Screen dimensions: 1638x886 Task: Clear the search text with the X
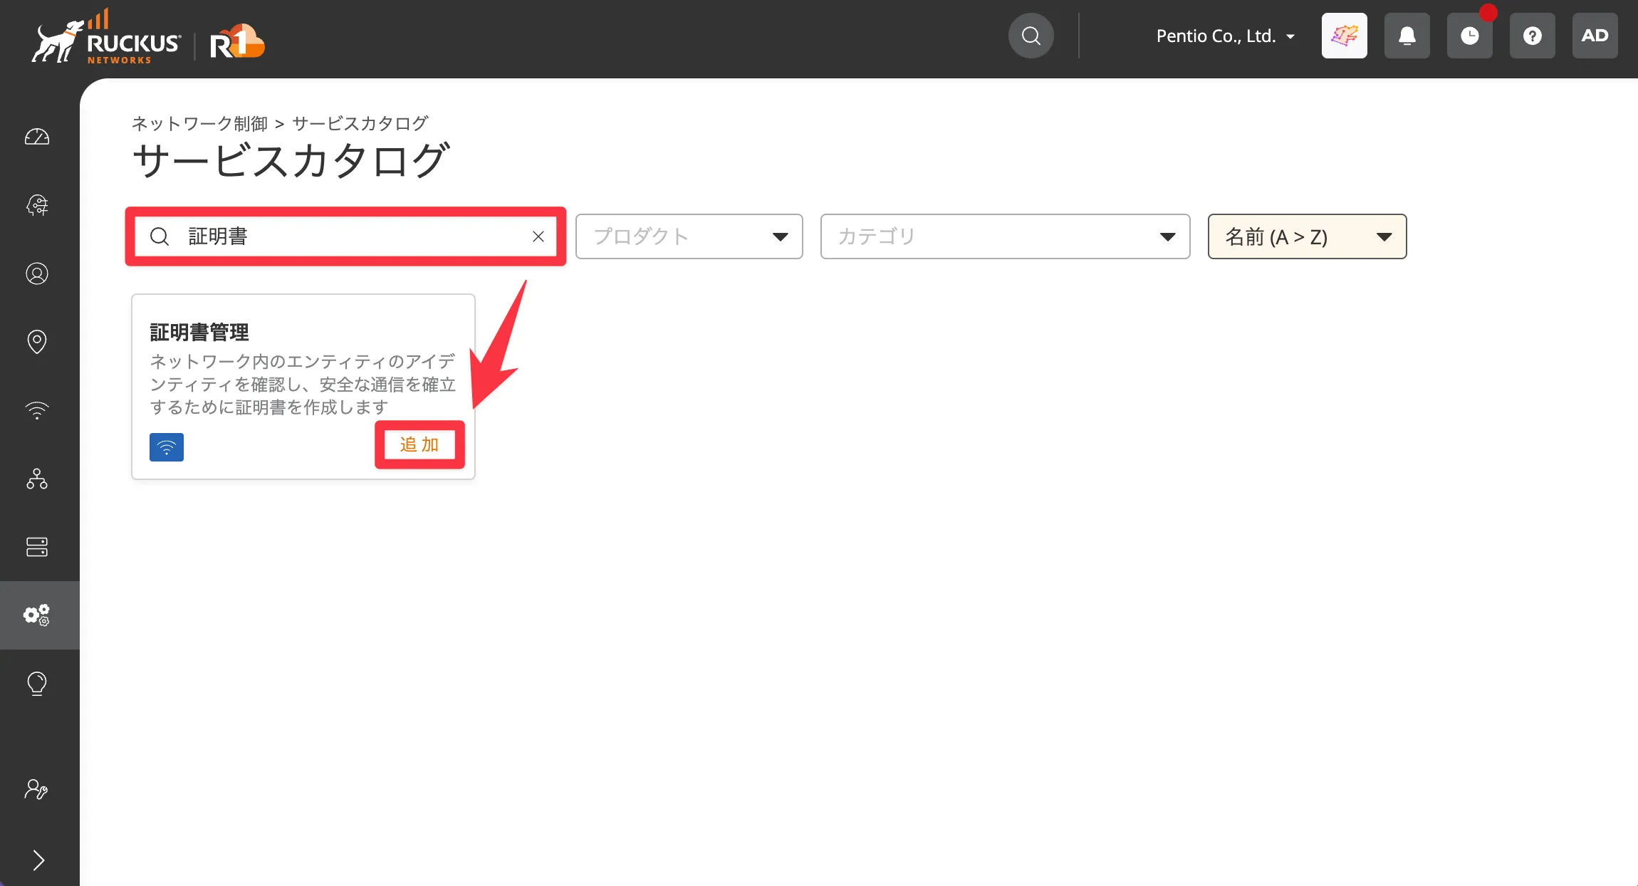tap(538, 236)
